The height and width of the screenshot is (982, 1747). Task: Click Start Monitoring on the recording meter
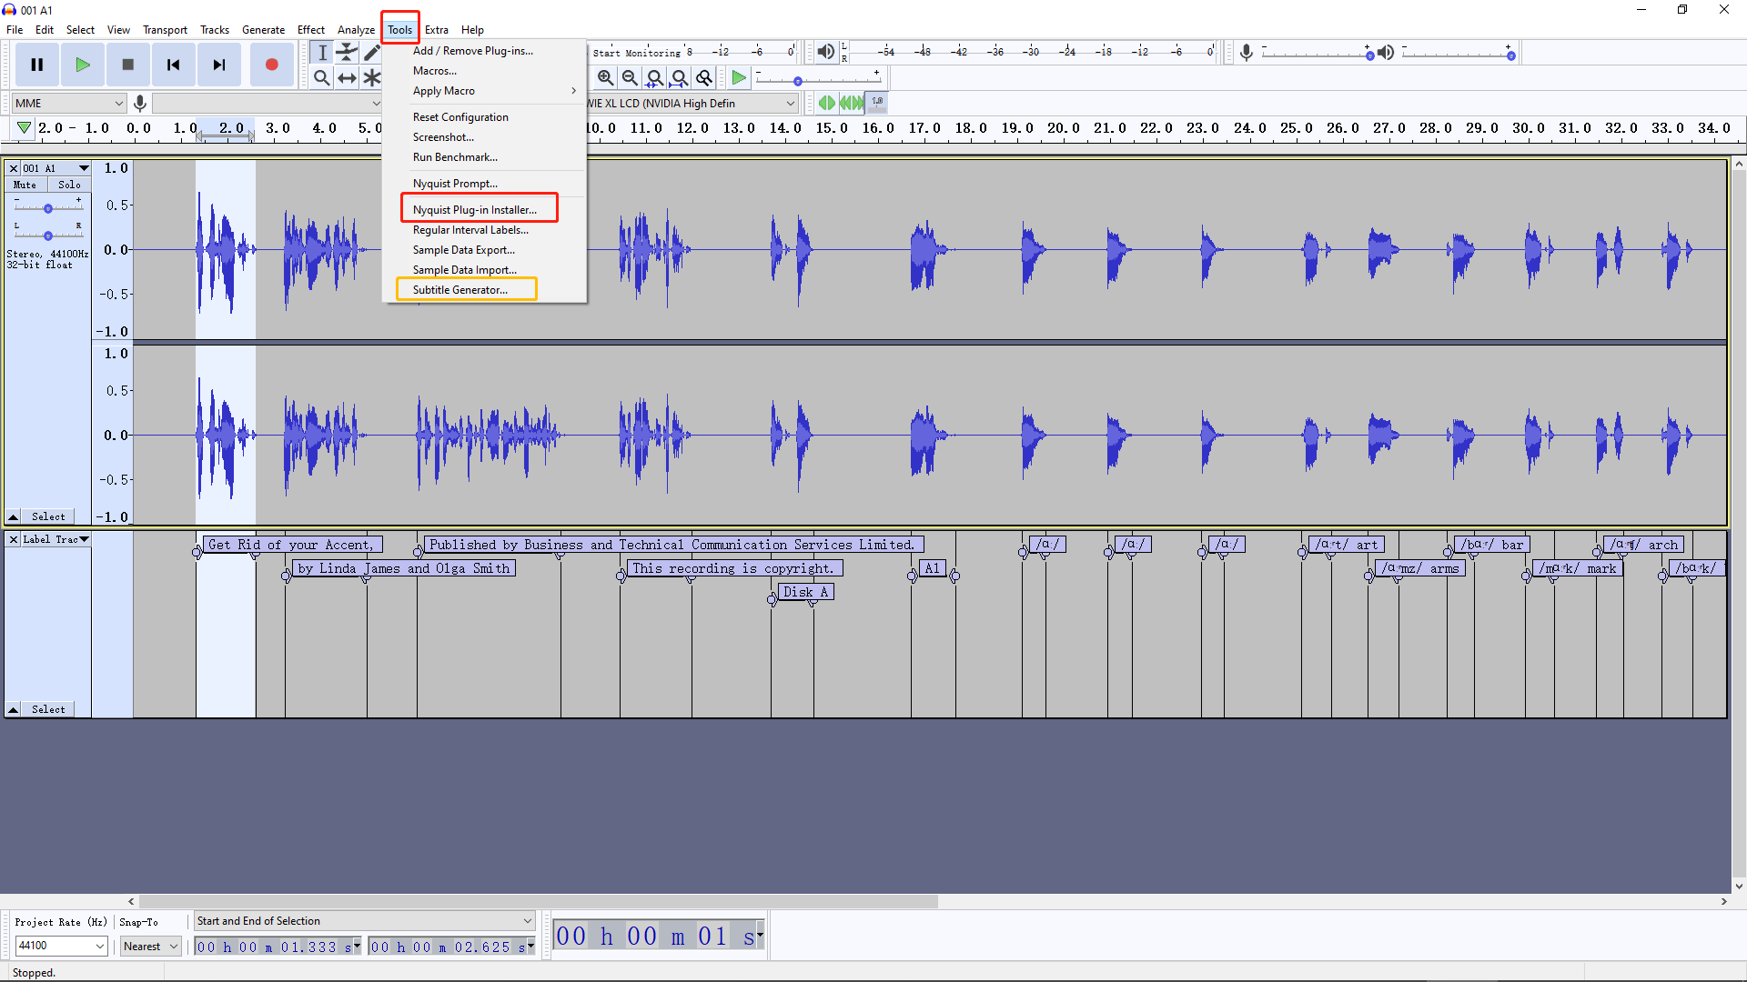[637, 52]
